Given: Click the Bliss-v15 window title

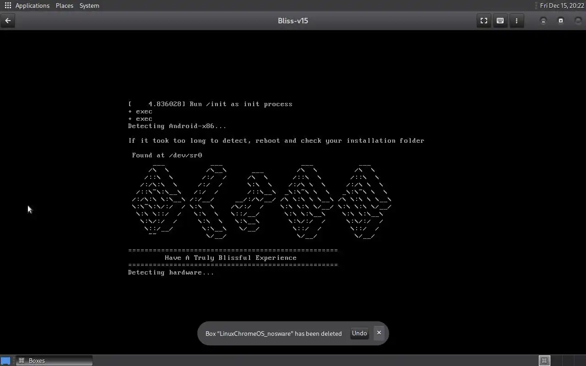Looking at the screenshot, I should (293, 21).
